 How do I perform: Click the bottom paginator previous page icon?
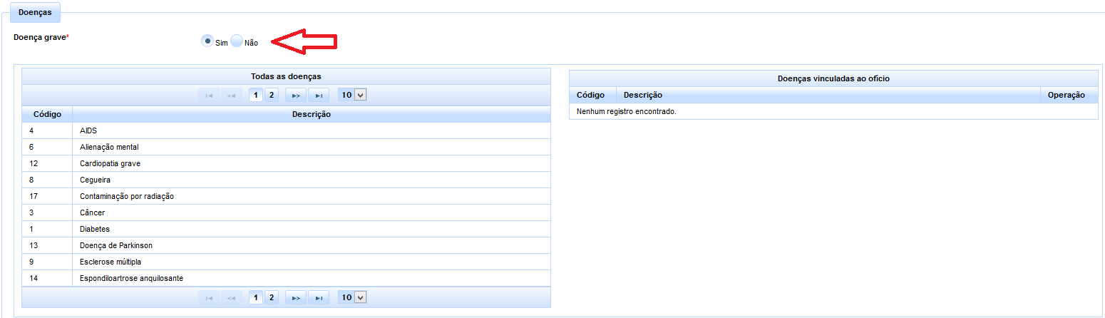[x=231, y=298]
